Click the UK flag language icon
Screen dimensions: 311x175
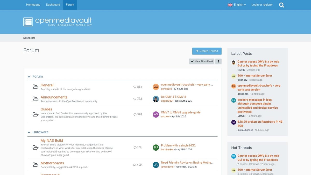click(230, 5)
